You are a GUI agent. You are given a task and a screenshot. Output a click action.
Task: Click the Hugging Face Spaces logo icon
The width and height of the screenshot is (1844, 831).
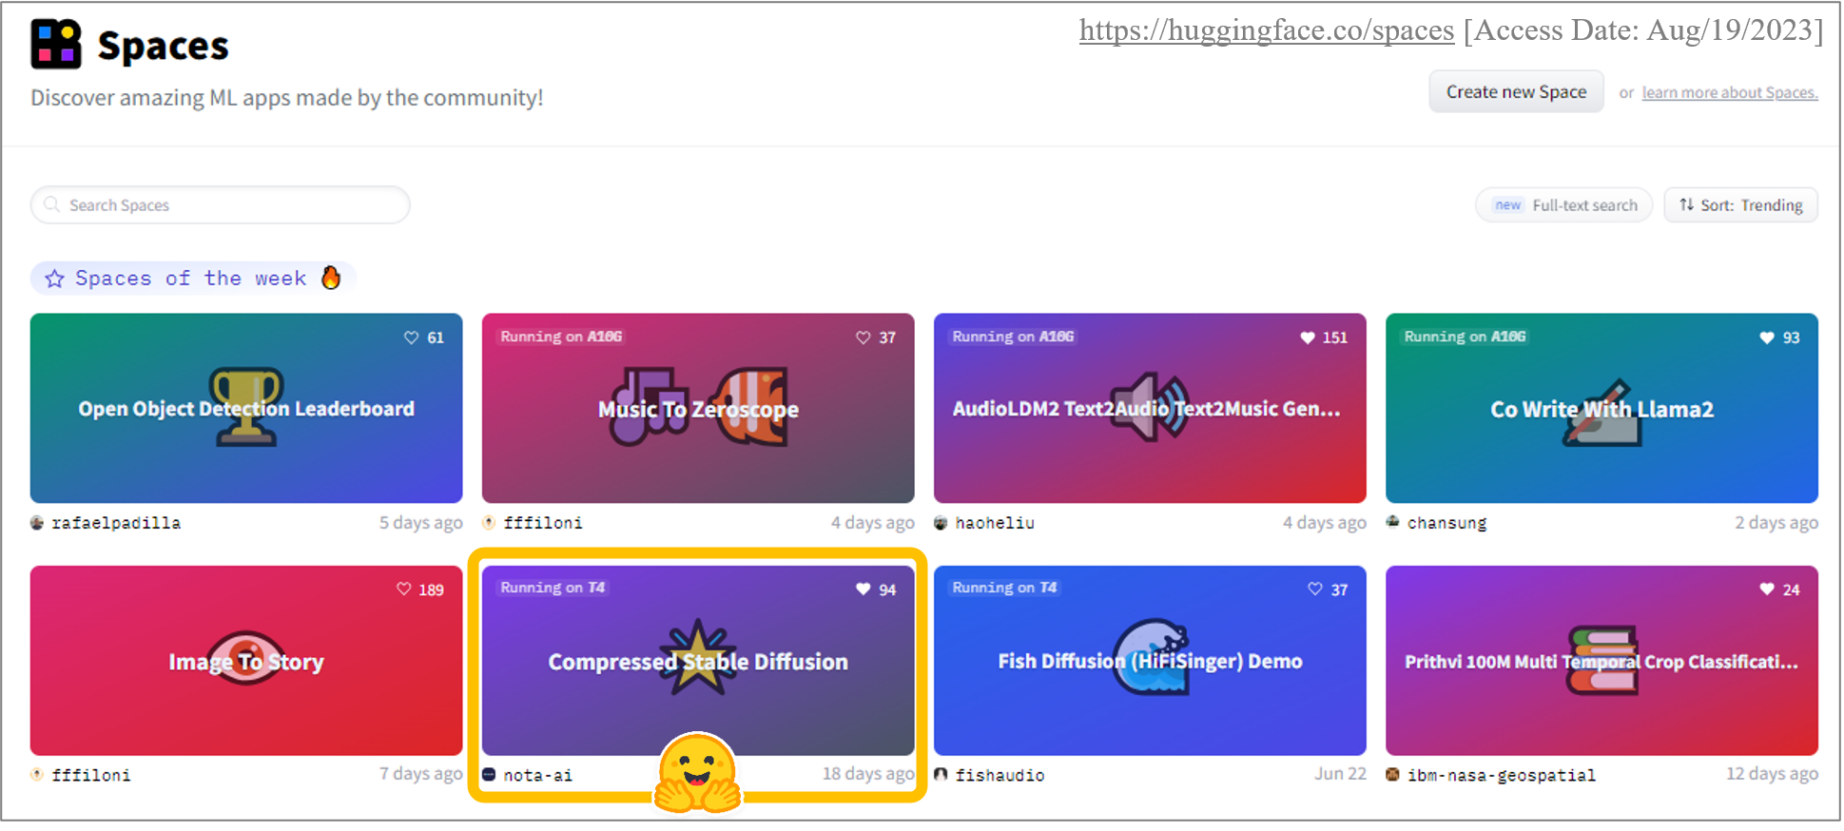pos(56,44)
